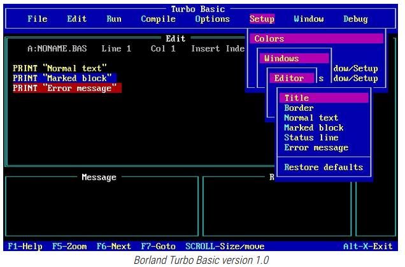Screen dimensions: 405x267
Task: Click the PRINT "Marked block" line
Action: pos(64,78)
